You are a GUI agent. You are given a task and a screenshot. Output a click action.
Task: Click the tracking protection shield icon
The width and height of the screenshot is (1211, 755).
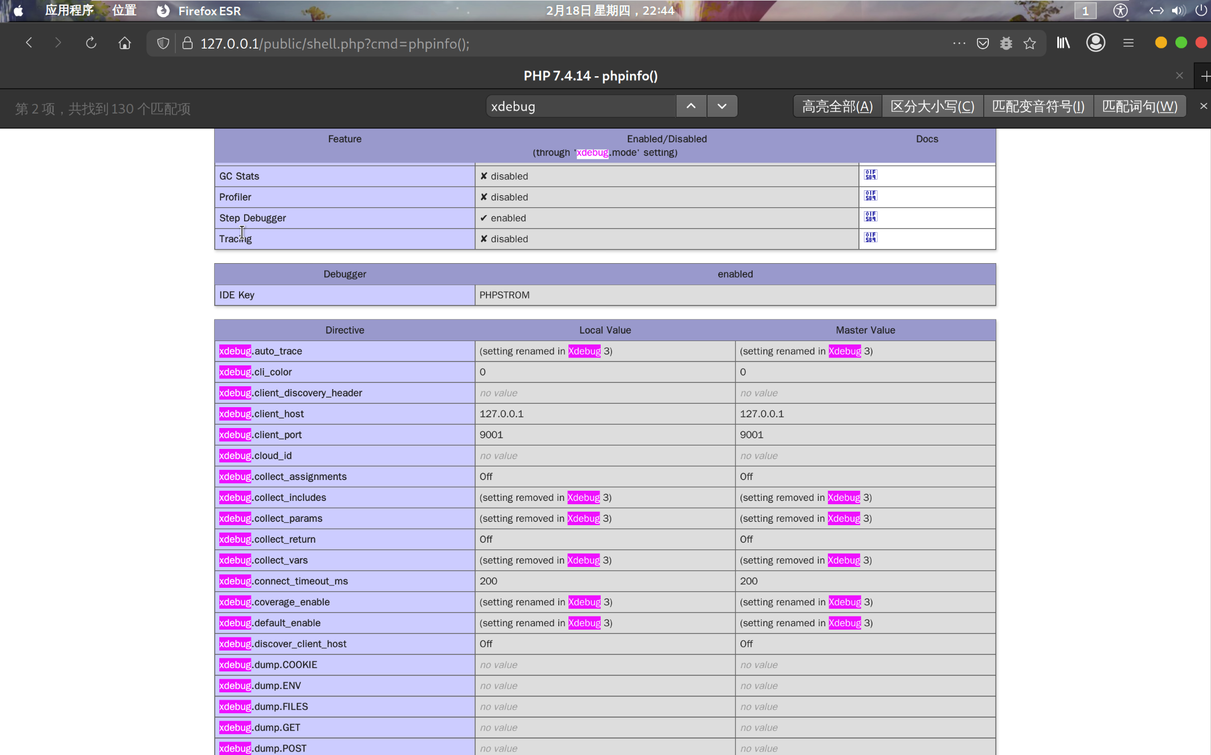pos(163,43)
